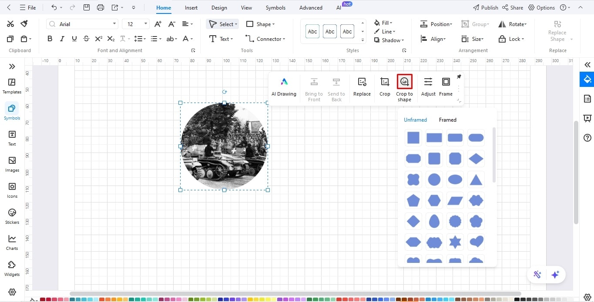Open Templates in left sidebar
Viewport: 594px width, 302px height.
[12, 86]
